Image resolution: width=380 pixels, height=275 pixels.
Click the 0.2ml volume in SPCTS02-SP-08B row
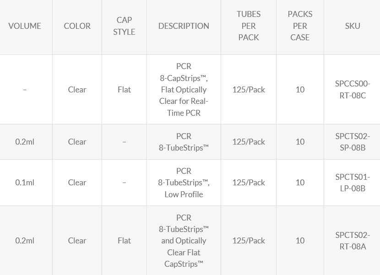click(x=25, y=142)
